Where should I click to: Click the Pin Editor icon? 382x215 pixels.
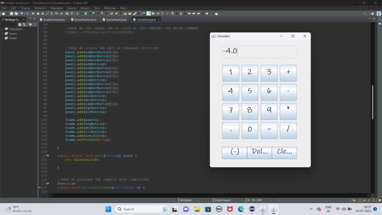[x=216, y=14]
